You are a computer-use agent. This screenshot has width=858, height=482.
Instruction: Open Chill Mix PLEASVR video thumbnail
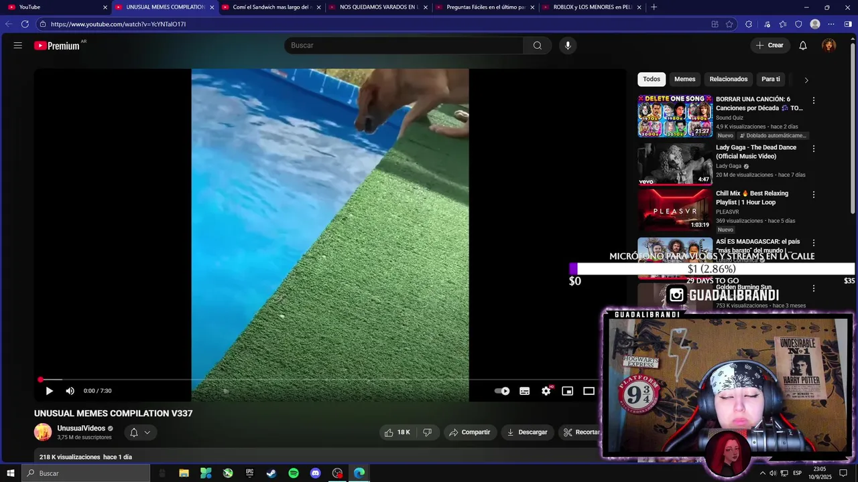pos(675,210)
